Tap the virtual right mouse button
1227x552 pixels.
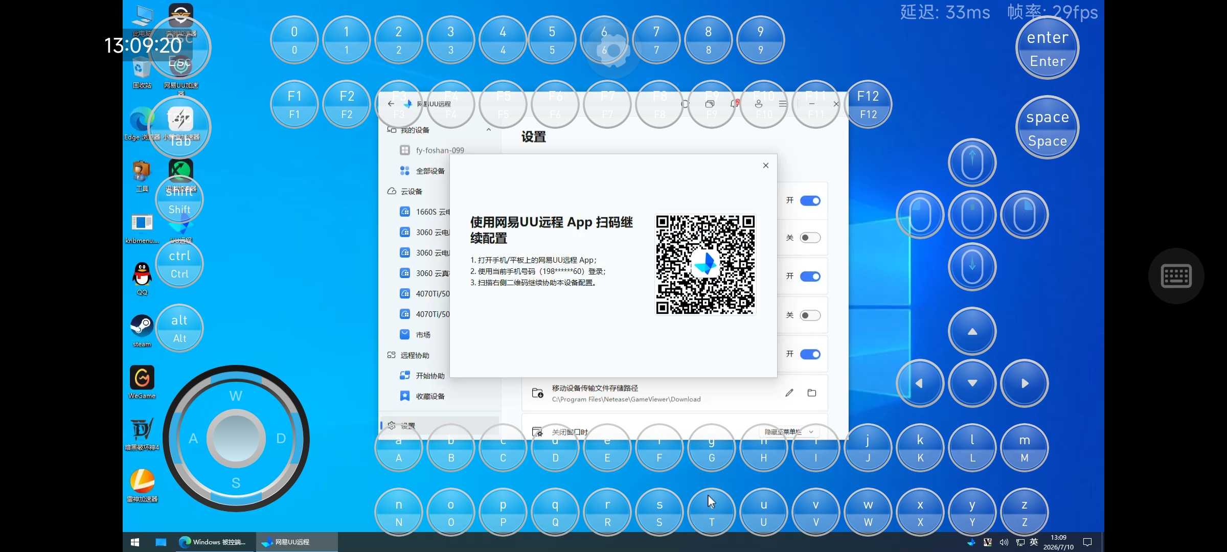1025,215
